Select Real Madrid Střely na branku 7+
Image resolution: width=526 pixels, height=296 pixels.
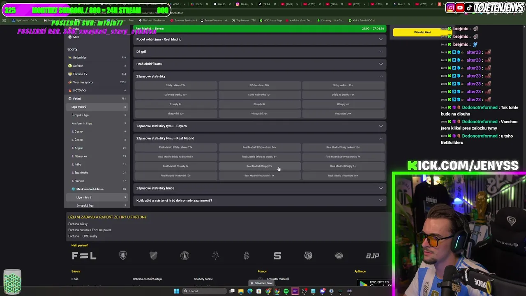343,157
